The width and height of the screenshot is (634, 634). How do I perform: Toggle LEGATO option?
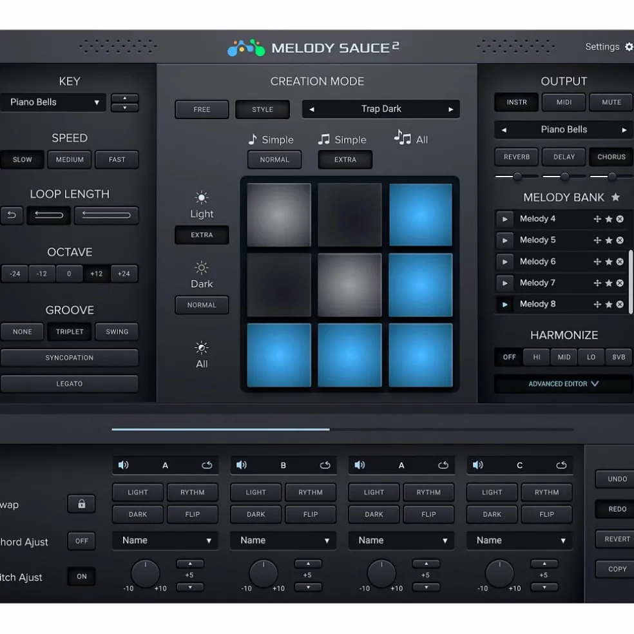click(x=69, y=384)
